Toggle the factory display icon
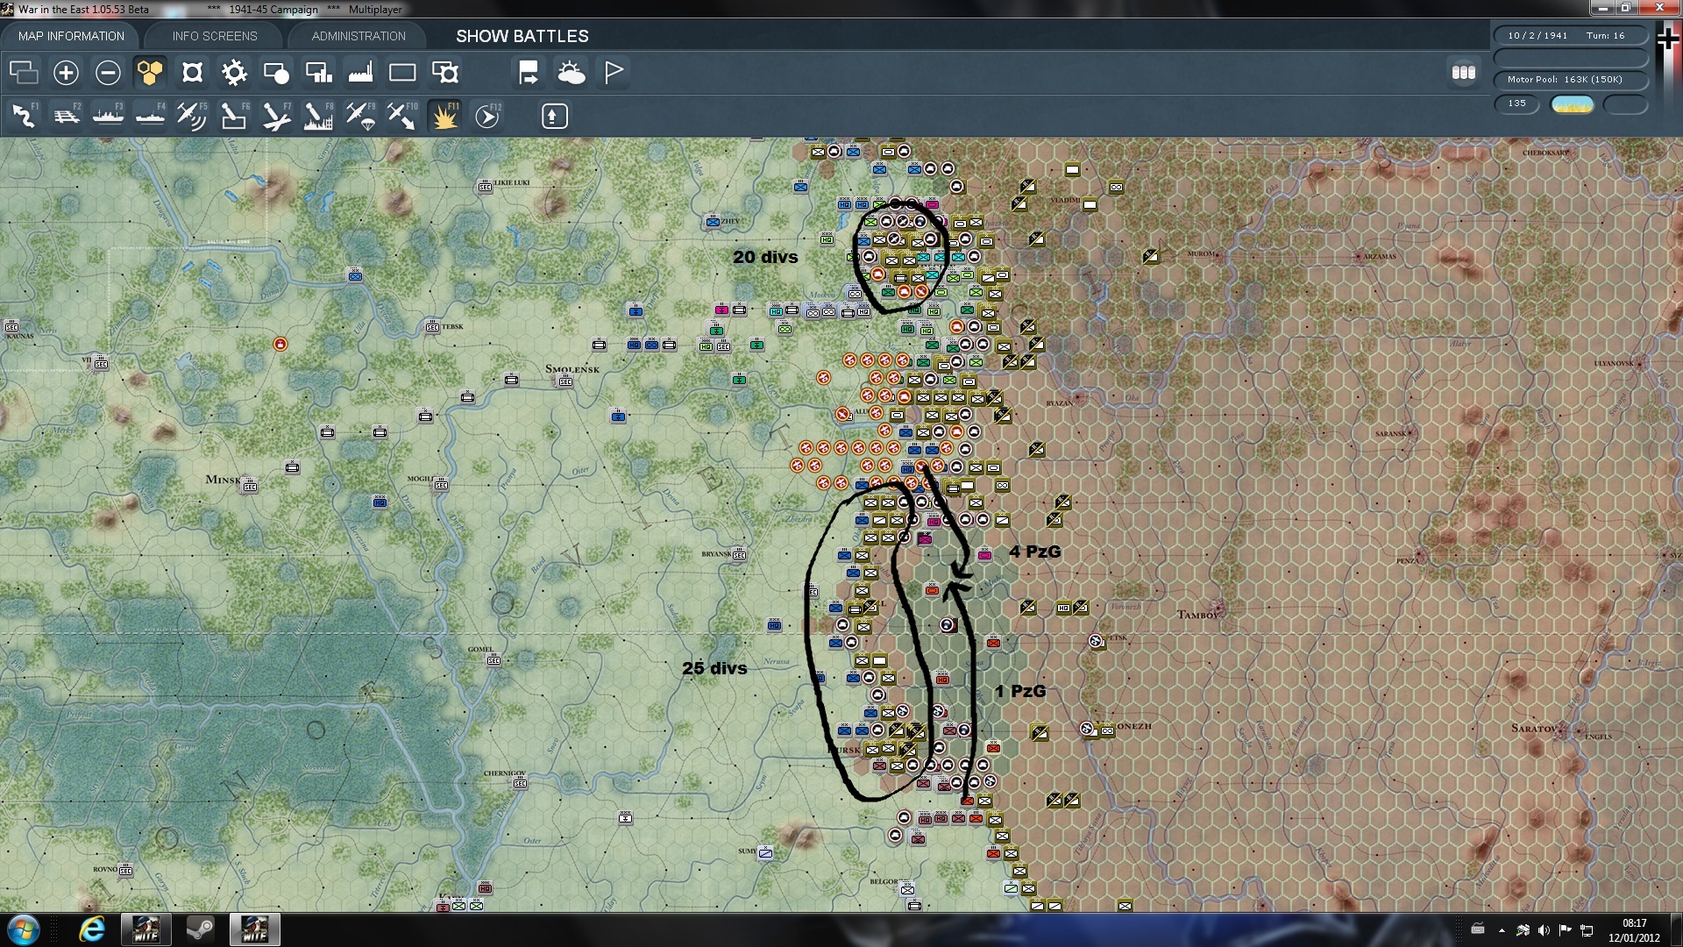1683x947 pixels. coord(360,72)
